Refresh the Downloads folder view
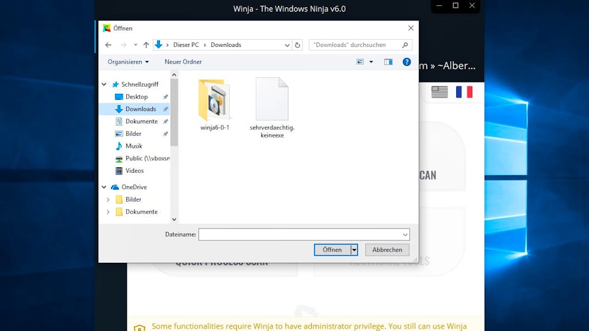 click(297, 44)
